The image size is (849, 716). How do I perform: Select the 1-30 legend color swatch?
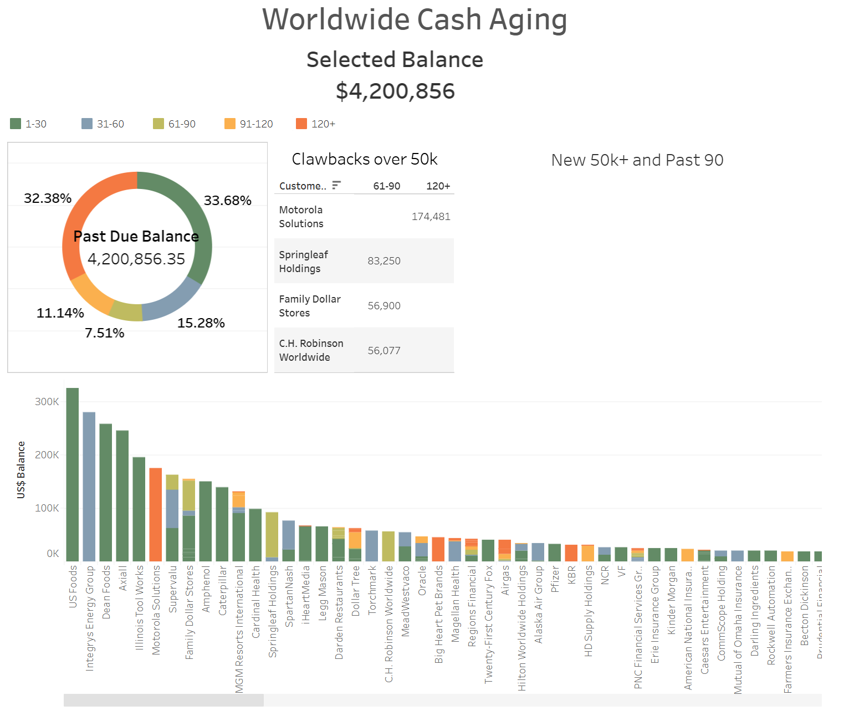pyautogui.click(x=16, y=124)
